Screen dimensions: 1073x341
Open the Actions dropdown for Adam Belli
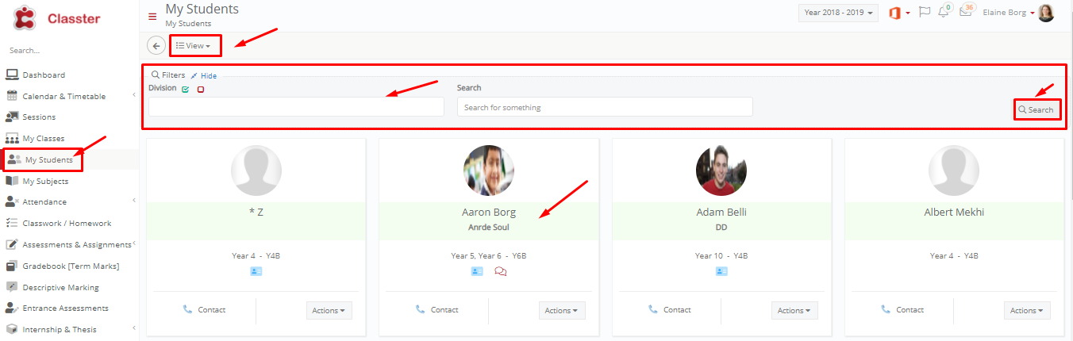click(x=794, y=311)
